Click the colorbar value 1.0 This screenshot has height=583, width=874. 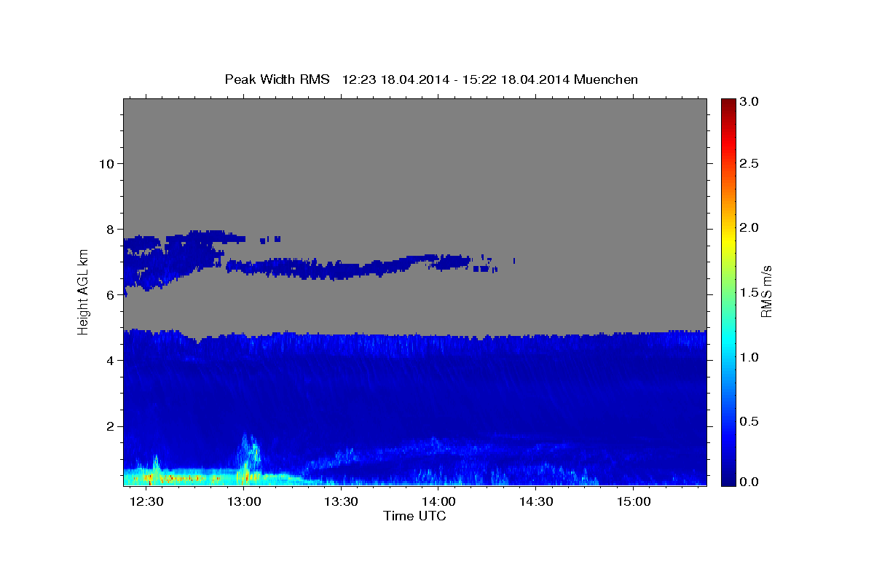coord(750,357)
